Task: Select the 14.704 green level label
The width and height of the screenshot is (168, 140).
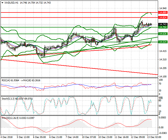Action: click(x=163, y=27)
